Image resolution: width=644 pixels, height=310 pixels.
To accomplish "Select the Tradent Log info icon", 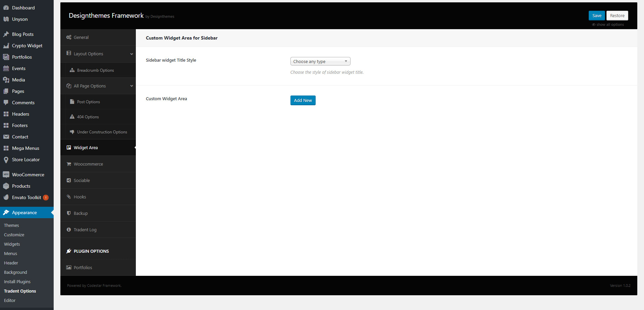I will click(69, 230).
